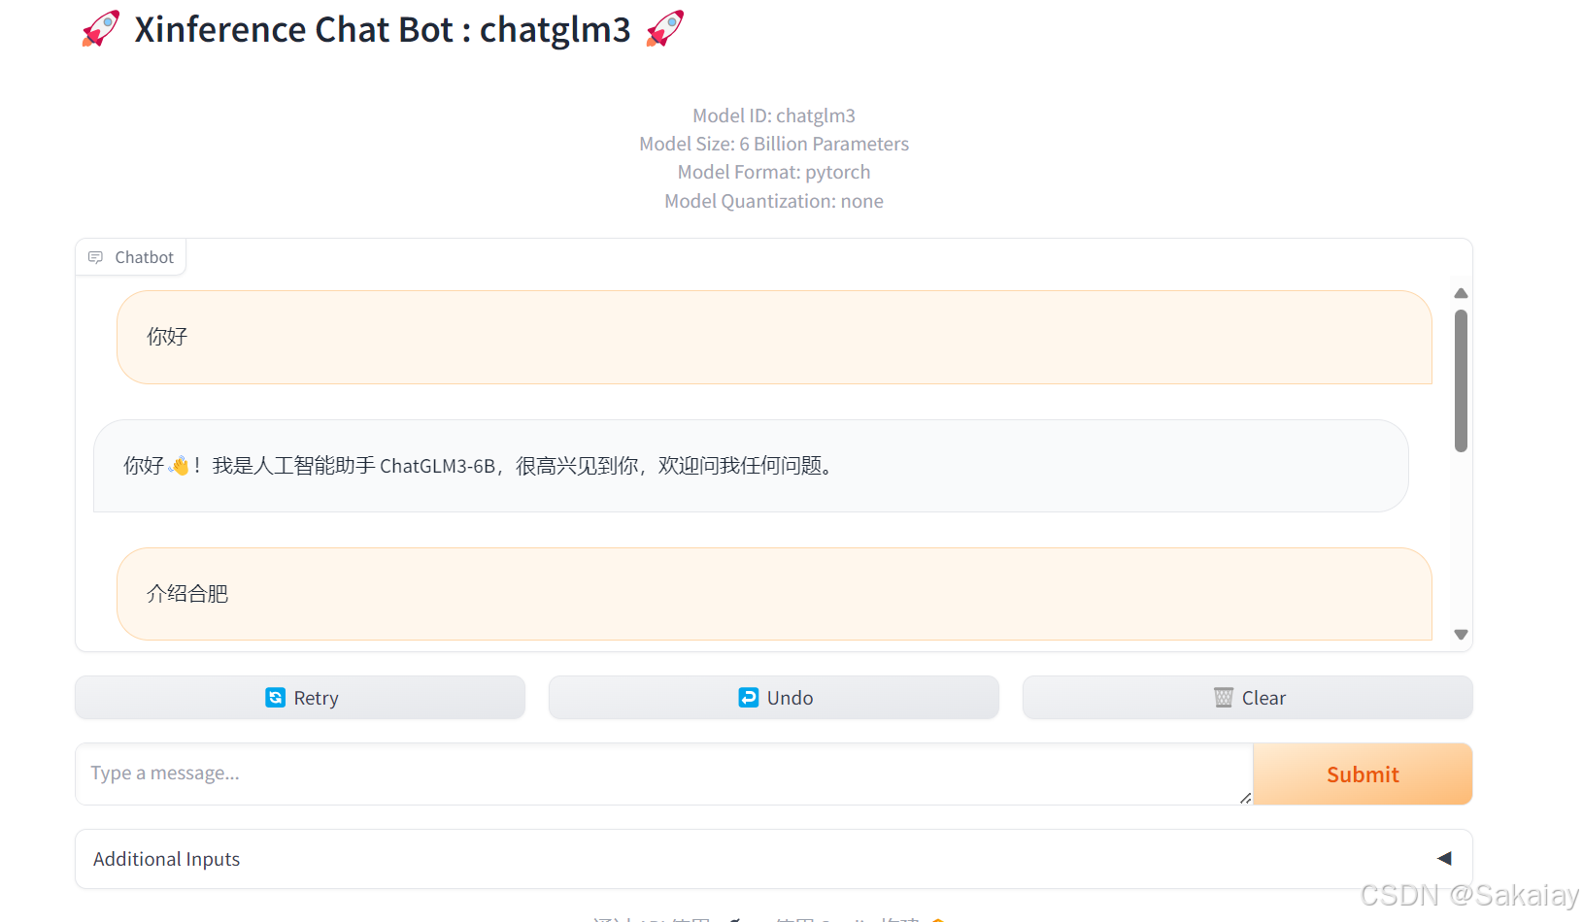1583x922 pixels.
Task: Click the 'Xinference Chat Bot : chatglm3' heading
Action: click(x=383, y=30)
